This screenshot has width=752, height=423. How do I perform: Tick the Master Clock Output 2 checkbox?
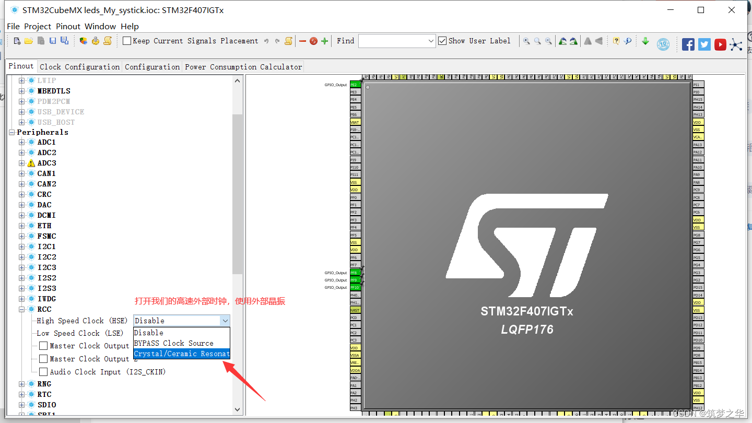tap(43, 359)
